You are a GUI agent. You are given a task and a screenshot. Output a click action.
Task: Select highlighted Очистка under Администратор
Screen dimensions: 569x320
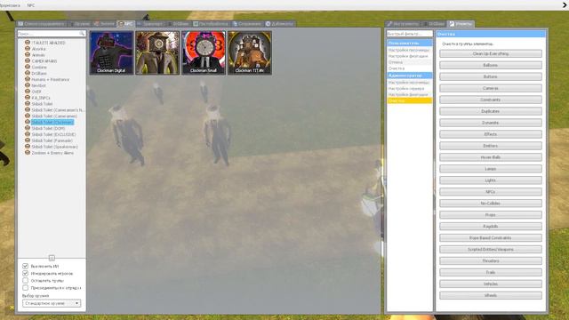click(410, 100)
